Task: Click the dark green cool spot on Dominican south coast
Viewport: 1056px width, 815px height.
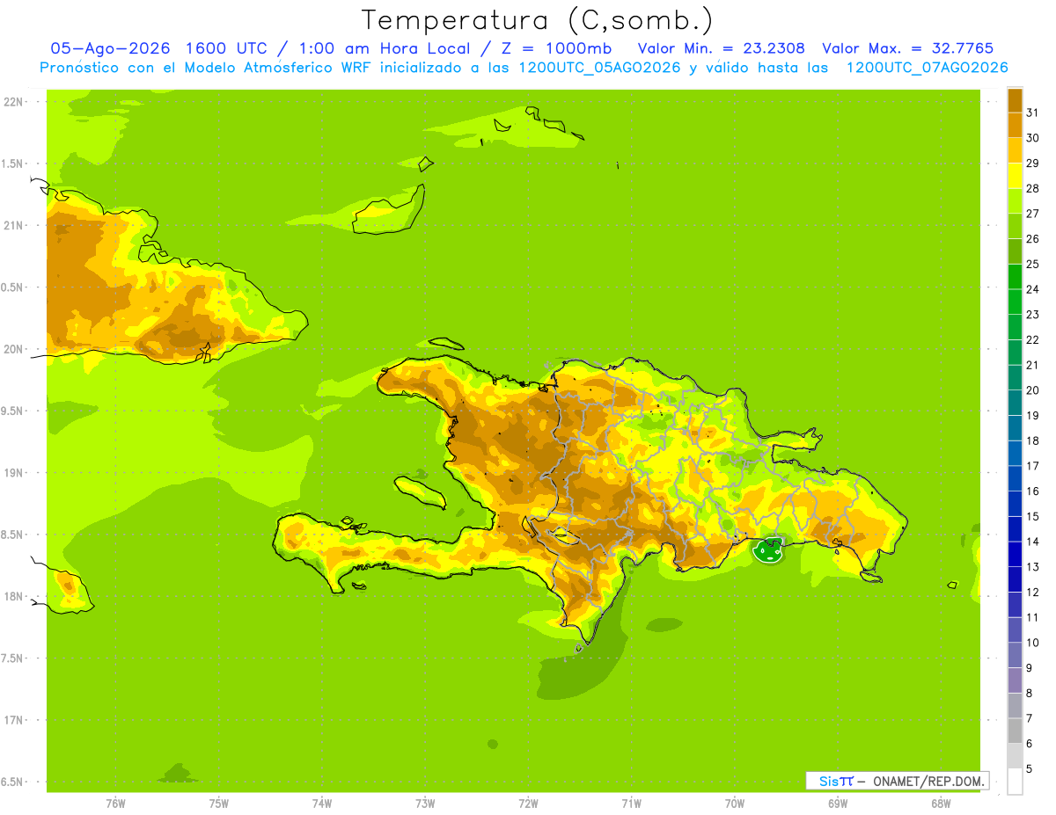Action: coord(768,551)
